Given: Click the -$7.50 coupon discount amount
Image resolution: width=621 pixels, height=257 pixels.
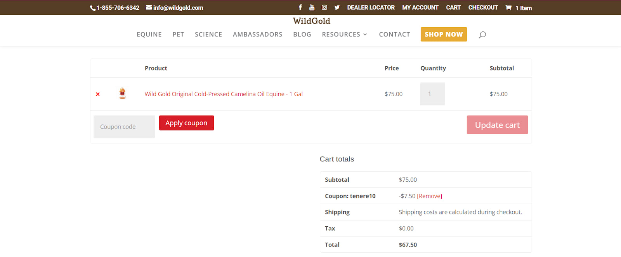Looking at the screenshot, I should [x=407, y=196].
